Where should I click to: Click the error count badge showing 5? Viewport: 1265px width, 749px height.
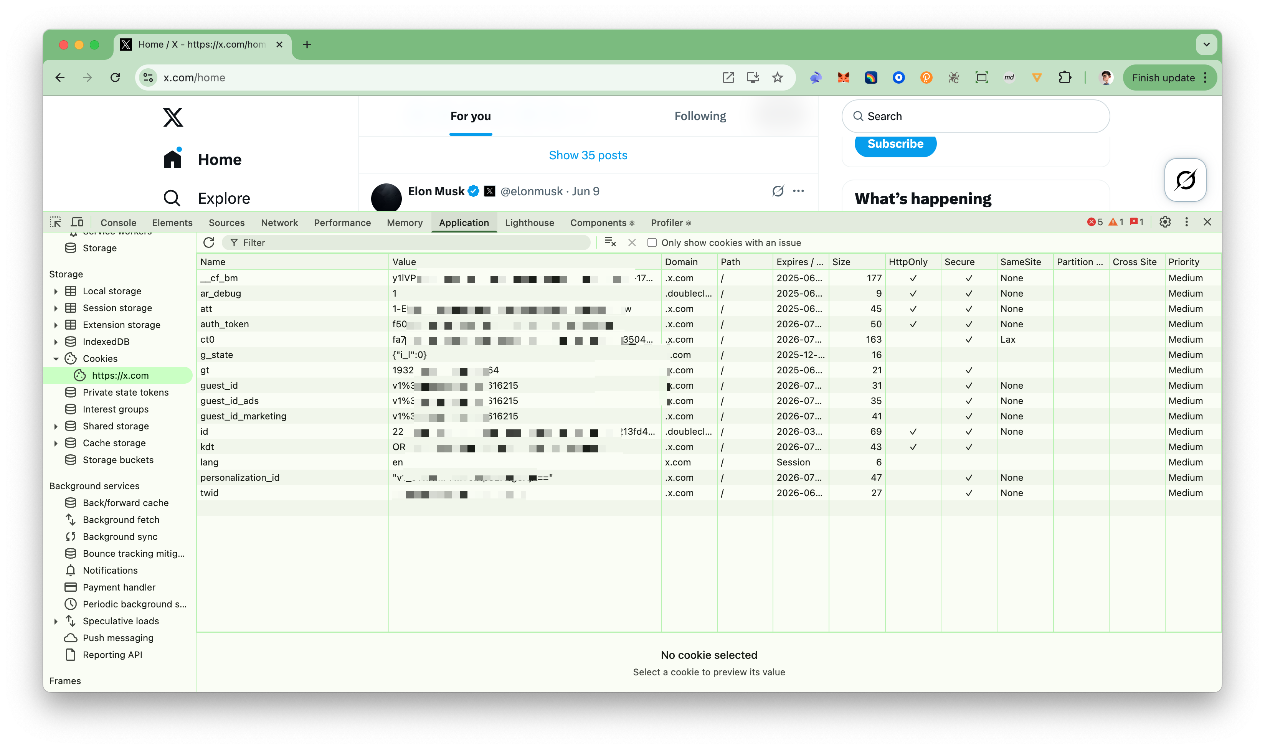(x=1095, y=222)
